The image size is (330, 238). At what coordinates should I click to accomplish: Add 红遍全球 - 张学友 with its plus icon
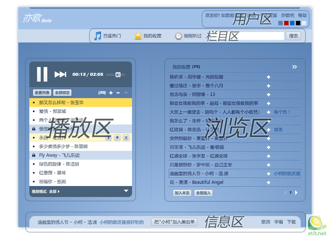(x=268, y=156)
